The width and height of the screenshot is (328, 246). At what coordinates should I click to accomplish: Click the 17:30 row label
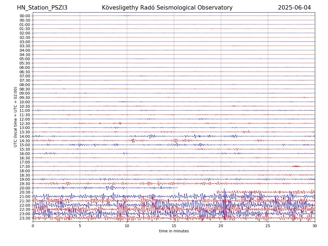click(25, 166)
